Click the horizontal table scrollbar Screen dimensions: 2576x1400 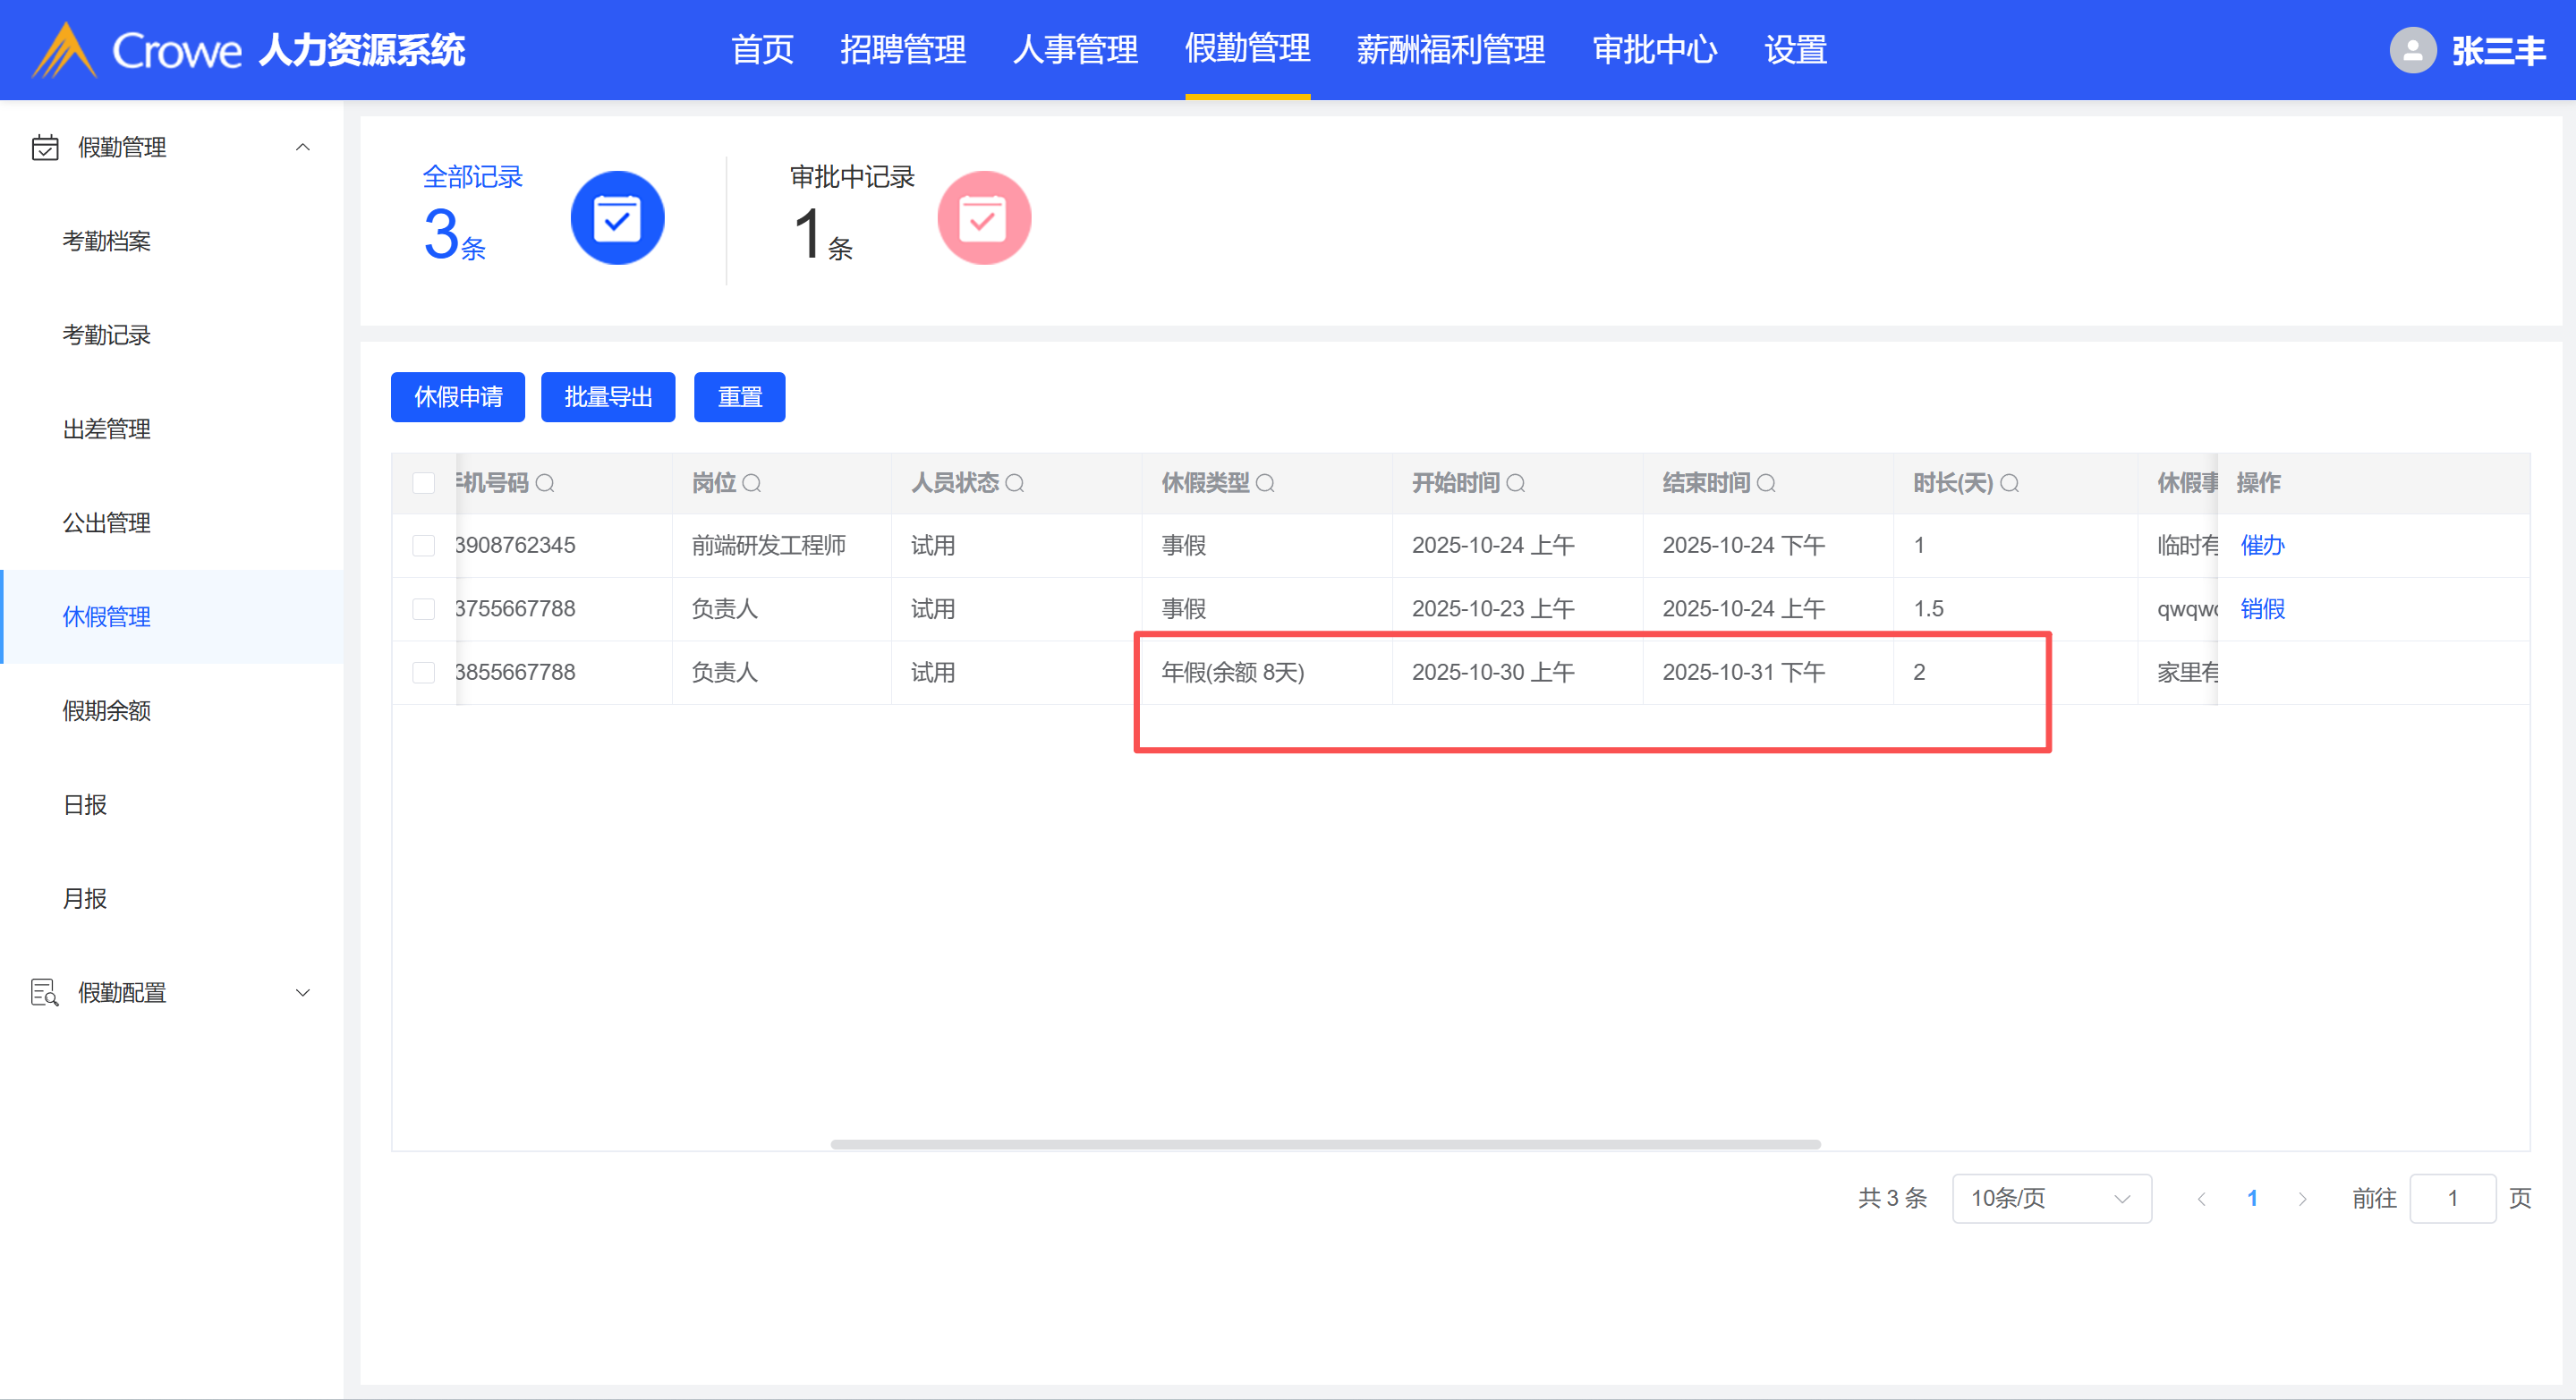point(1325,1144)
